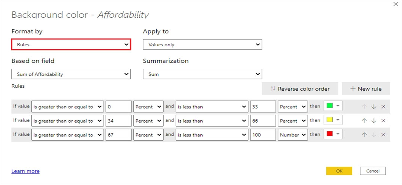Move the green rule down
The width and height of the screenshot is (402, 185).
374,107
